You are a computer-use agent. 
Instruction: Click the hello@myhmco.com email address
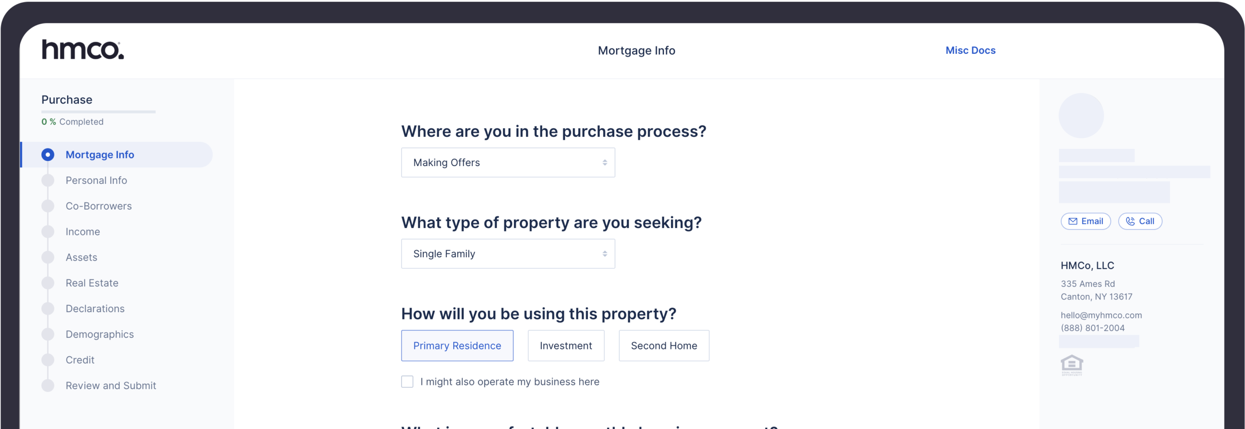1101,315
